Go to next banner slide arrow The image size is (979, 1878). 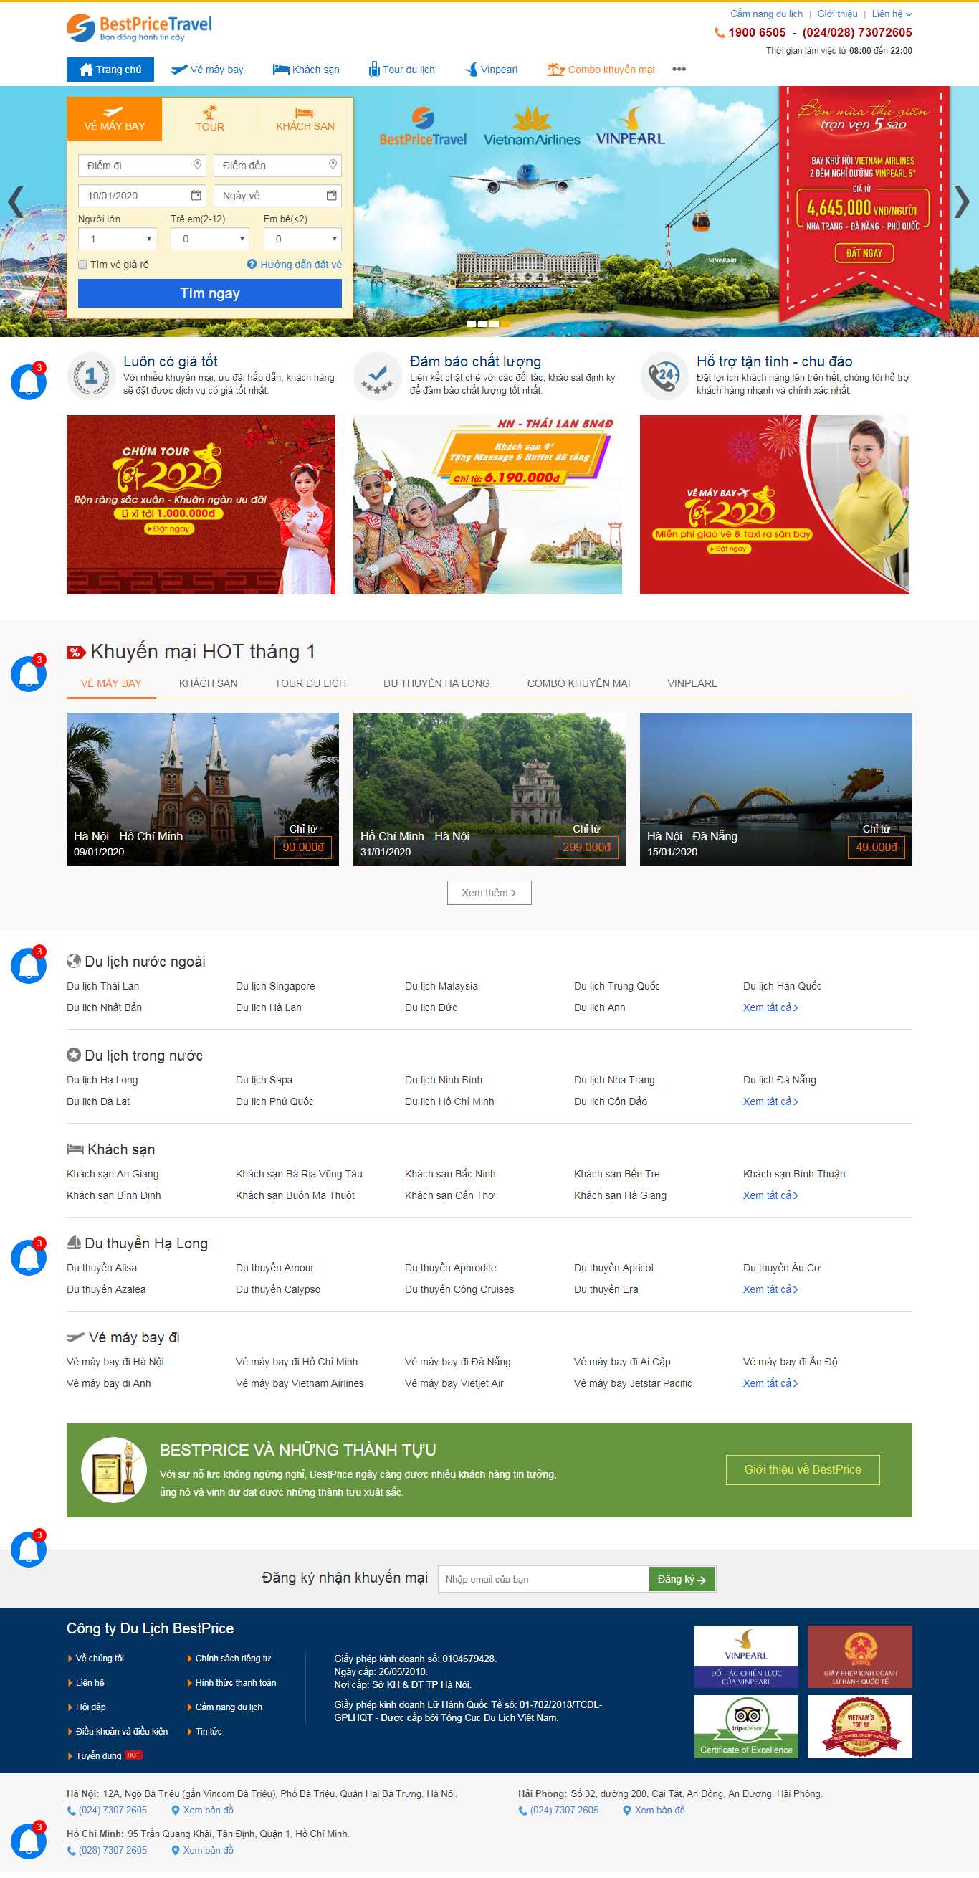[x=963, y=202]
